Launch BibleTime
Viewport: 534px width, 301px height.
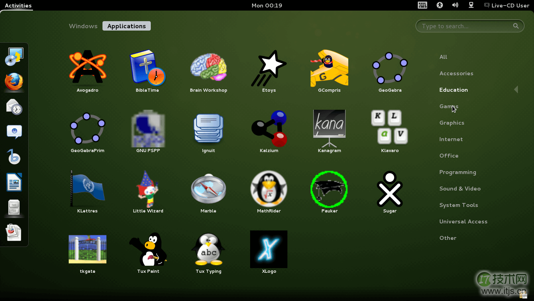point(148,71)
